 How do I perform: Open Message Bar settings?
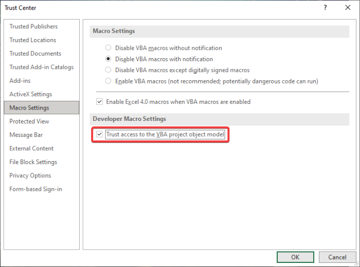[x=27, y=135]
